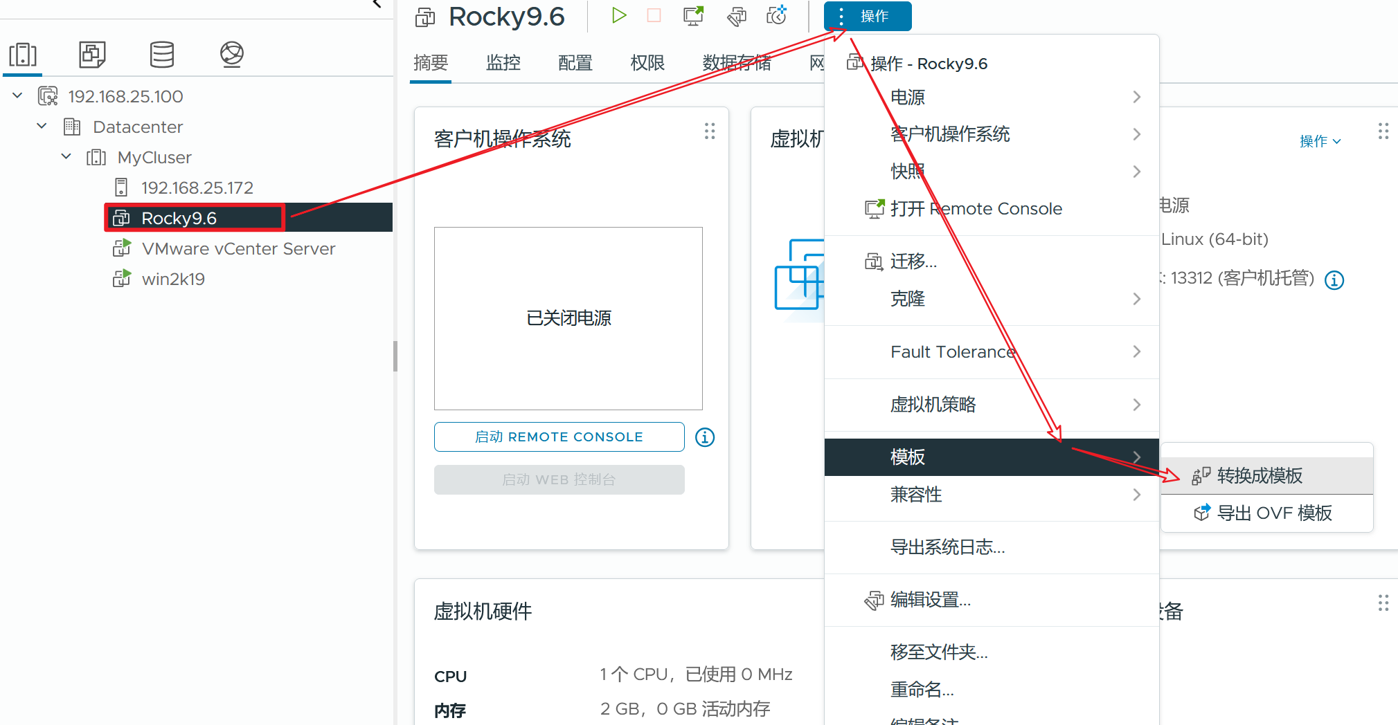Image resolution: width=1398 pixels, height=725 pixels.
Task: Select host 192.168.25.172 in tree
Action: click(197, 187)
